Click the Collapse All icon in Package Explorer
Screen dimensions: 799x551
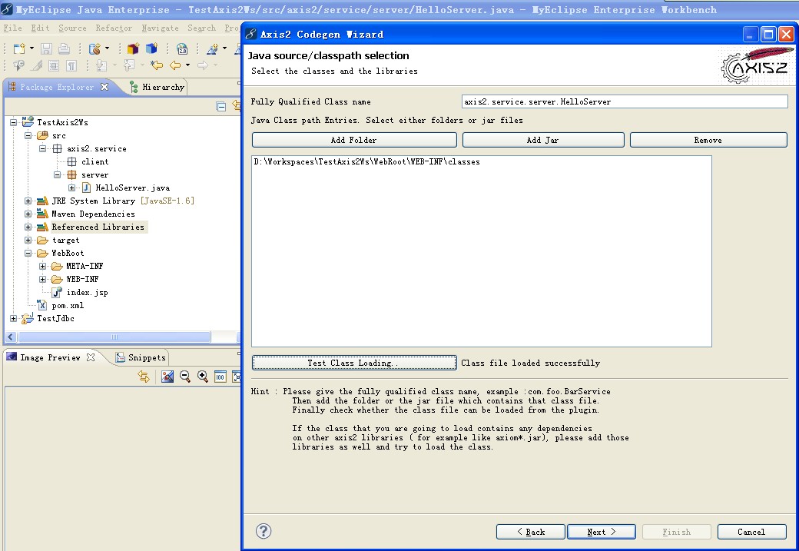click(221, 107)
